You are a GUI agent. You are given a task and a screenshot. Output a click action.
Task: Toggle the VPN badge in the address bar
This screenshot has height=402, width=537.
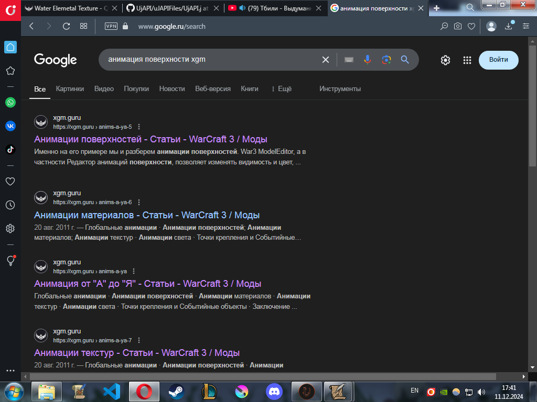(111, 26)
